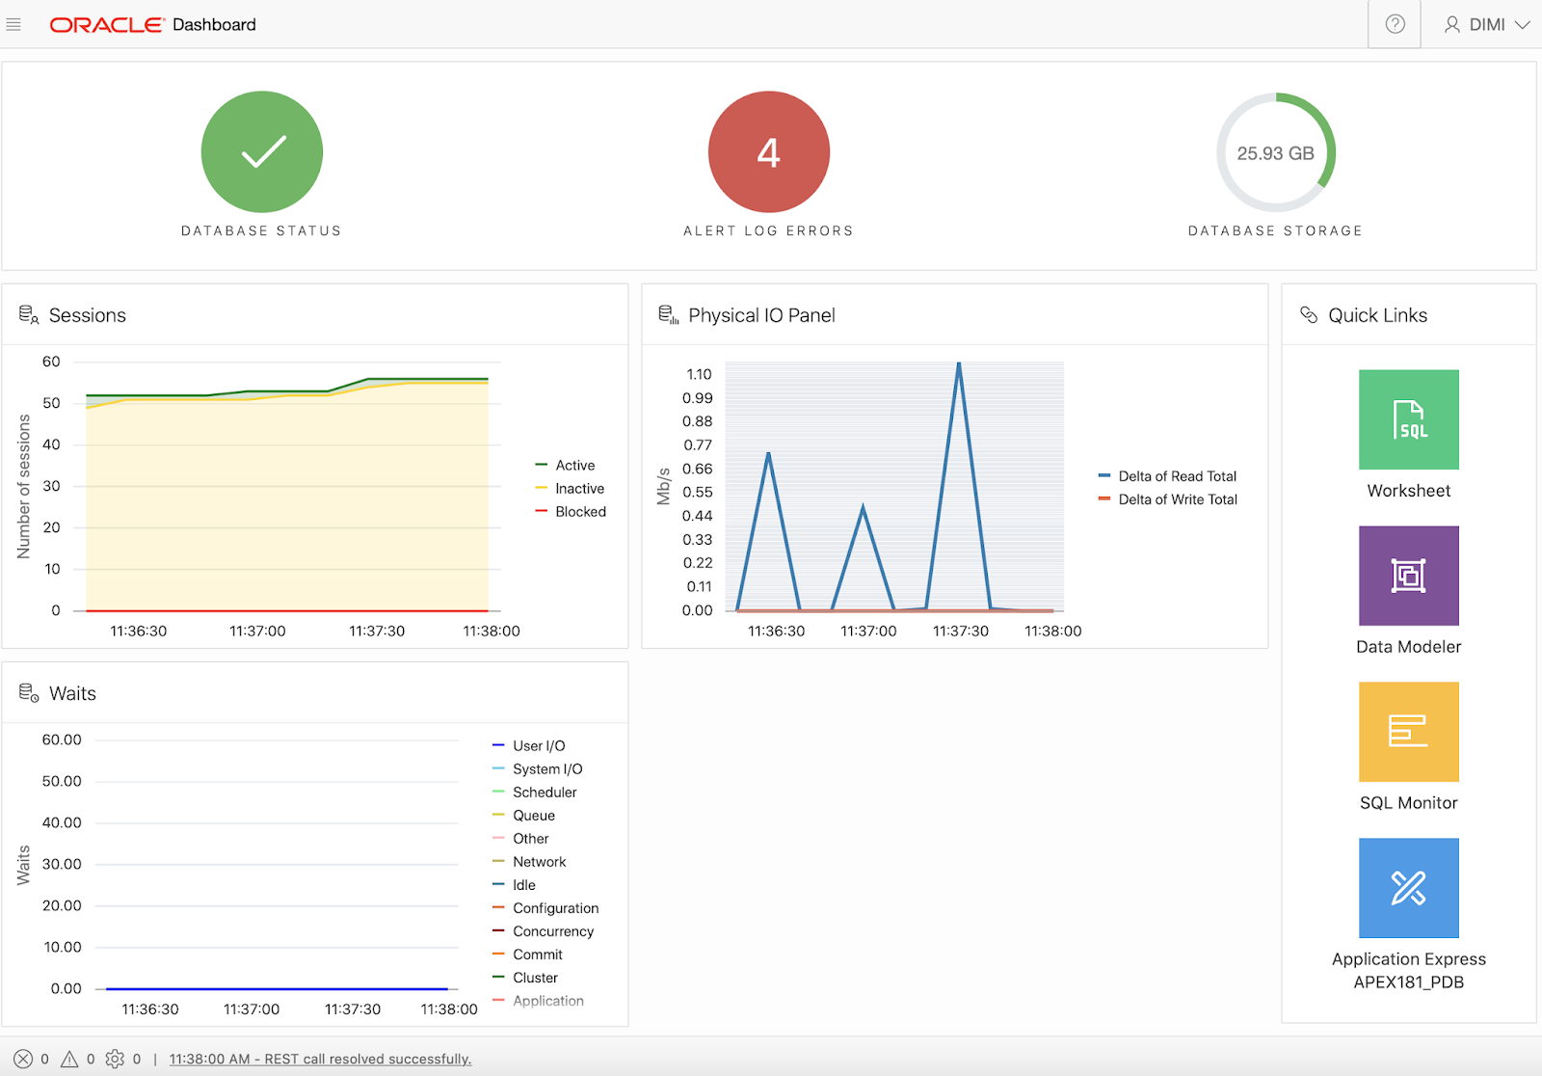1542x1076 pixels.
Task: Click the Oracle logo in header
Action: tap(106, 24)
